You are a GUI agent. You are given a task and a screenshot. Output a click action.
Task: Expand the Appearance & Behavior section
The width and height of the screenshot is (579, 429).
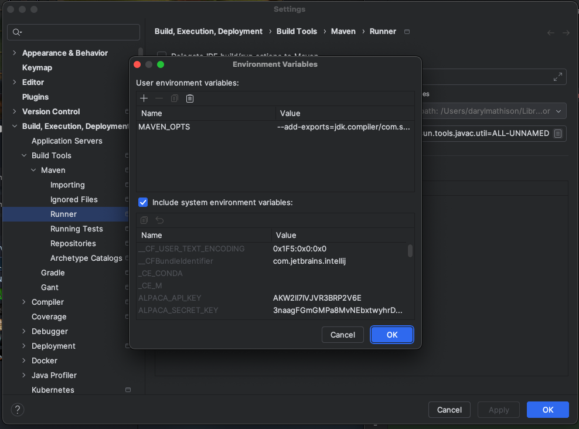[15, 53]
